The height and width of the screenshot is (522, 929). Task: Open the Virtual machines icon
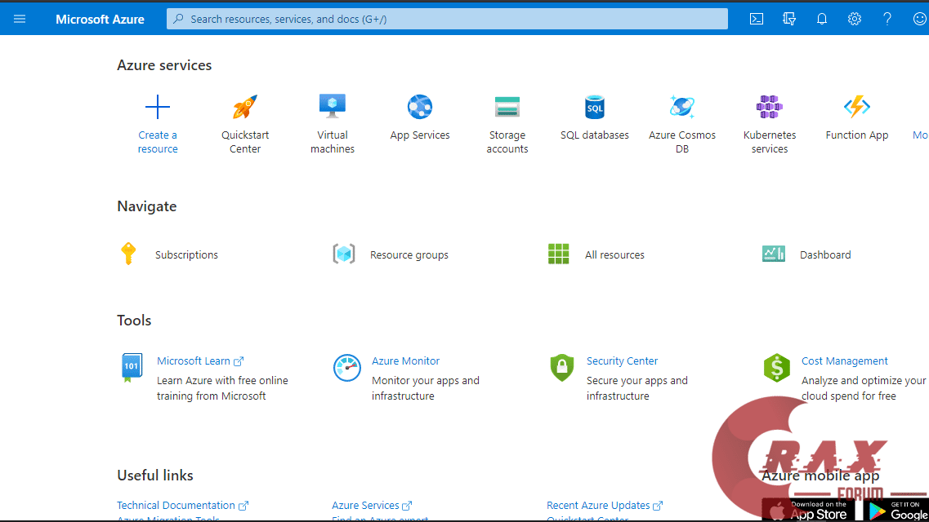tap(333, 106)
